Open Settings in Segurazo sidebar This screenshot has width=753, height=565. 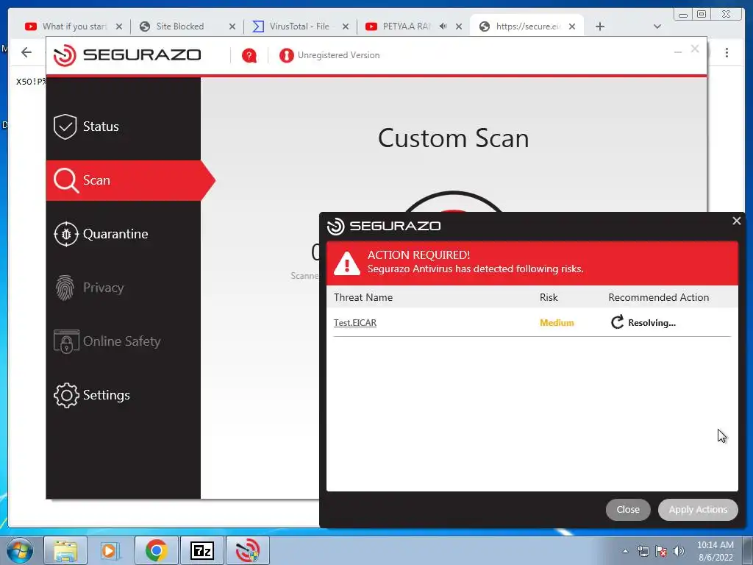point(124,395)
